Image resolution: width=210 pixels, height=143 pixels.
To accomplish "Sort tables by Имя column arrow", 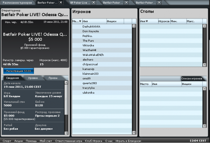I will (x=147, y=21).
